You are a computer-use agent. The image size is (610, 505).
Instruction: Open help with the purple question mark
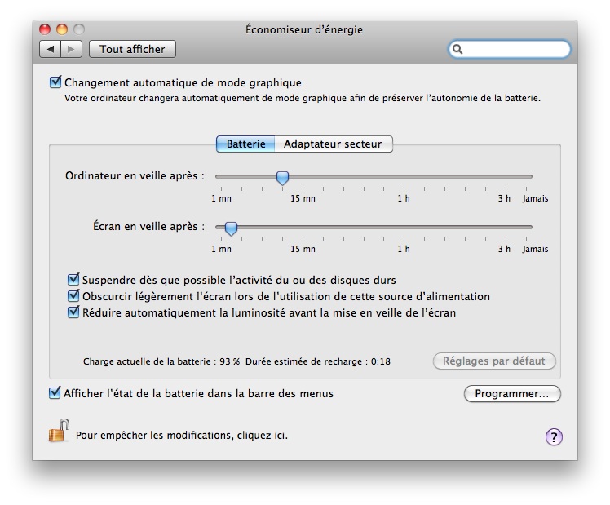[x=554, y=437]
